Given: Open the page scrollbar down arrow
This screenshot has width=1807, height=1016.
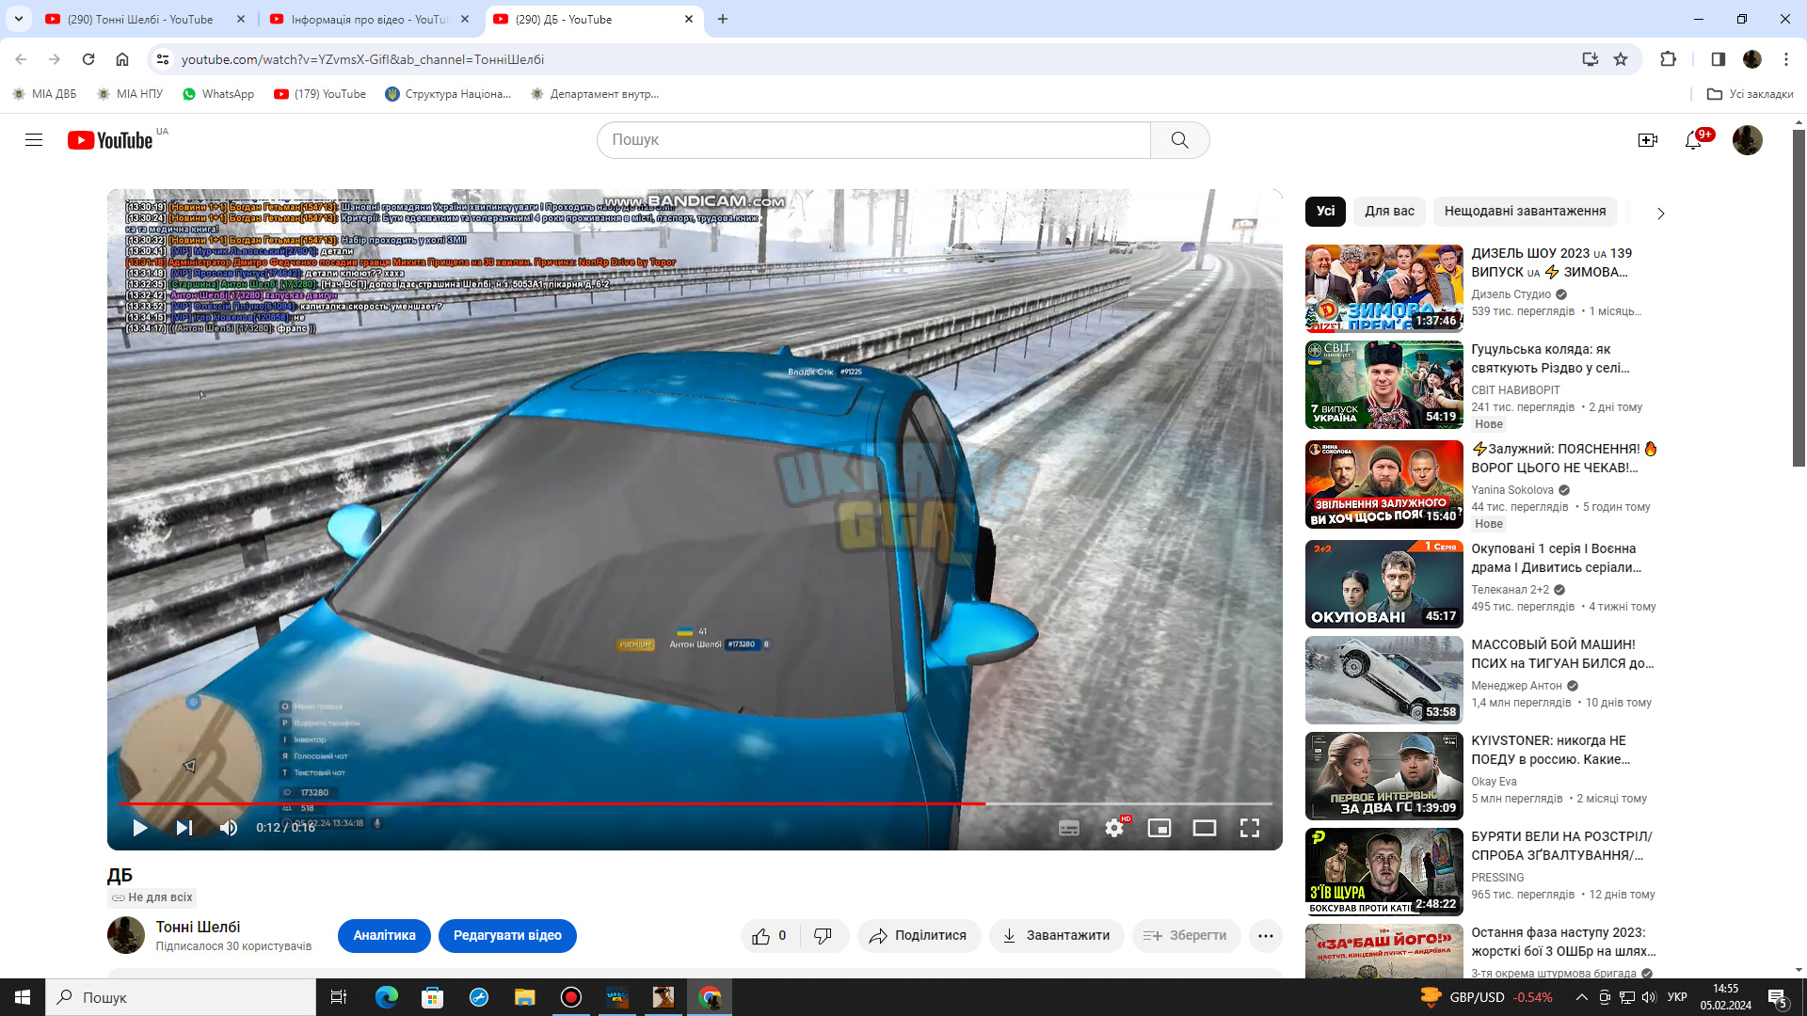Looking at the screenshot, I should click(x=1799, y=970).
